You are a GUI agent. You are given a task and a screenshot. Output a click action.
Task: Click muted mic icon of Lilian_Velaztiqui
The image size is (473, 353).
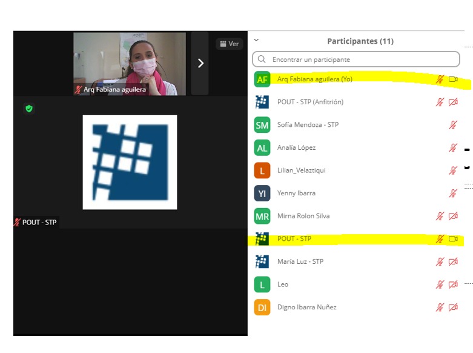pyautogui.click(x=453, y=170)
